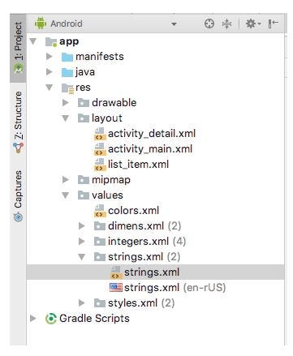Viewport: 293px width, 356px height.
Task: Select the app module label
Action: coord(69,41)
